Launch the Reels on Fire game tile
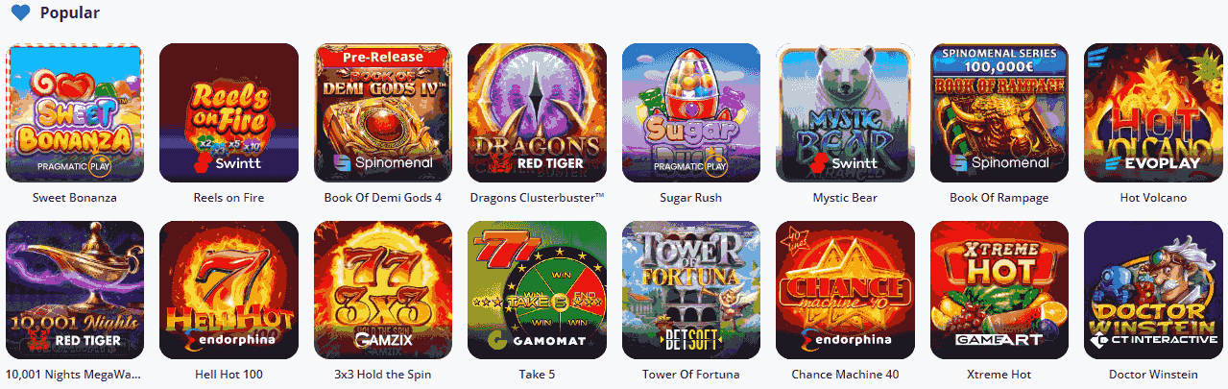The image size is (1228, 389). (229, 112)
